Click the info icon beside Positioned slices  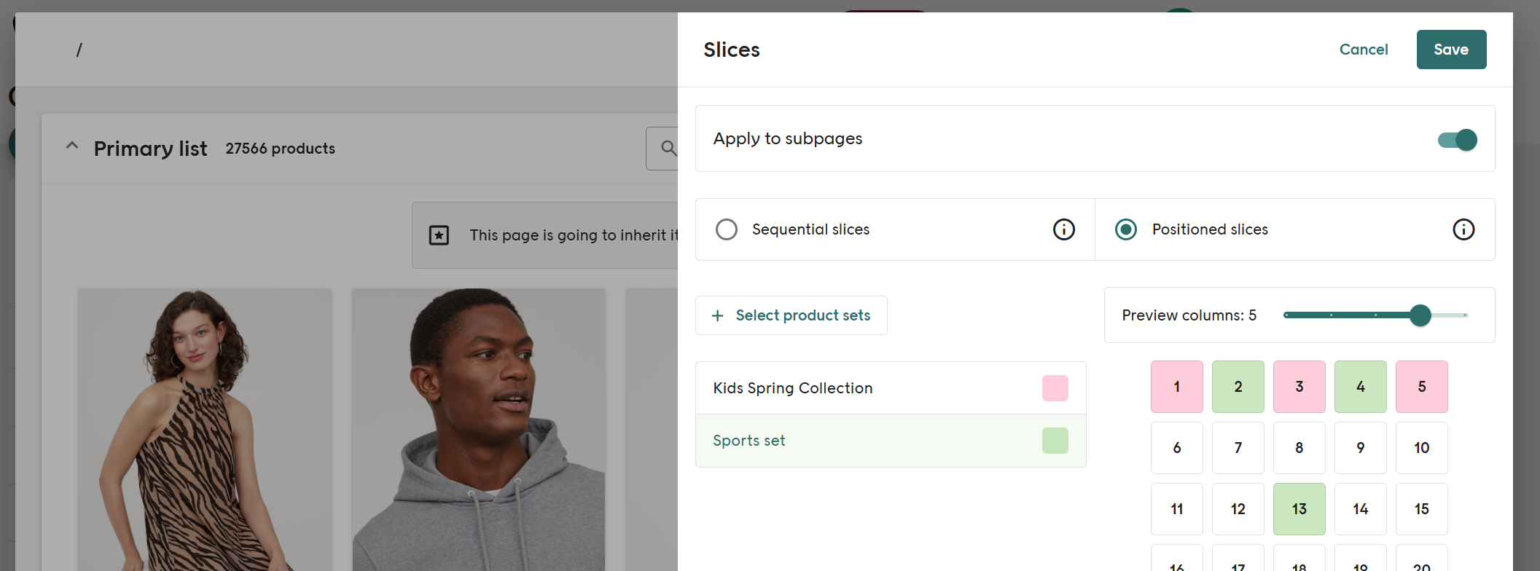1463,229
